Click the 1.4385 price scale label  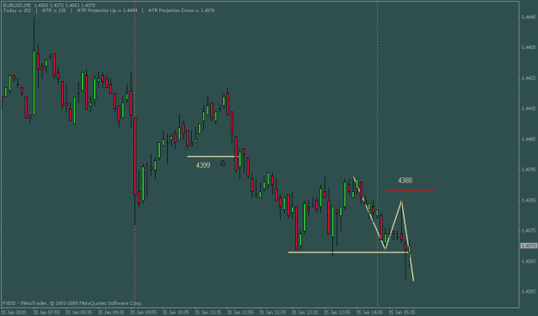(529, 200)
